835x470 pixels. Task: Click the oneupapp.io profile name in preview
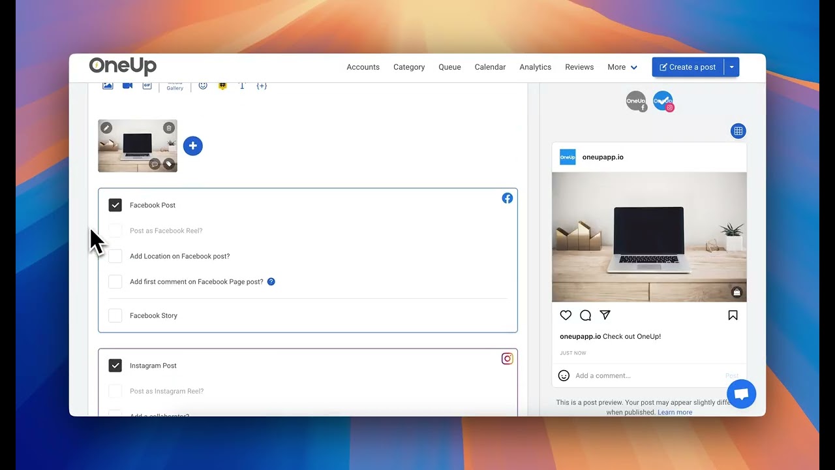tap(603, 157)
